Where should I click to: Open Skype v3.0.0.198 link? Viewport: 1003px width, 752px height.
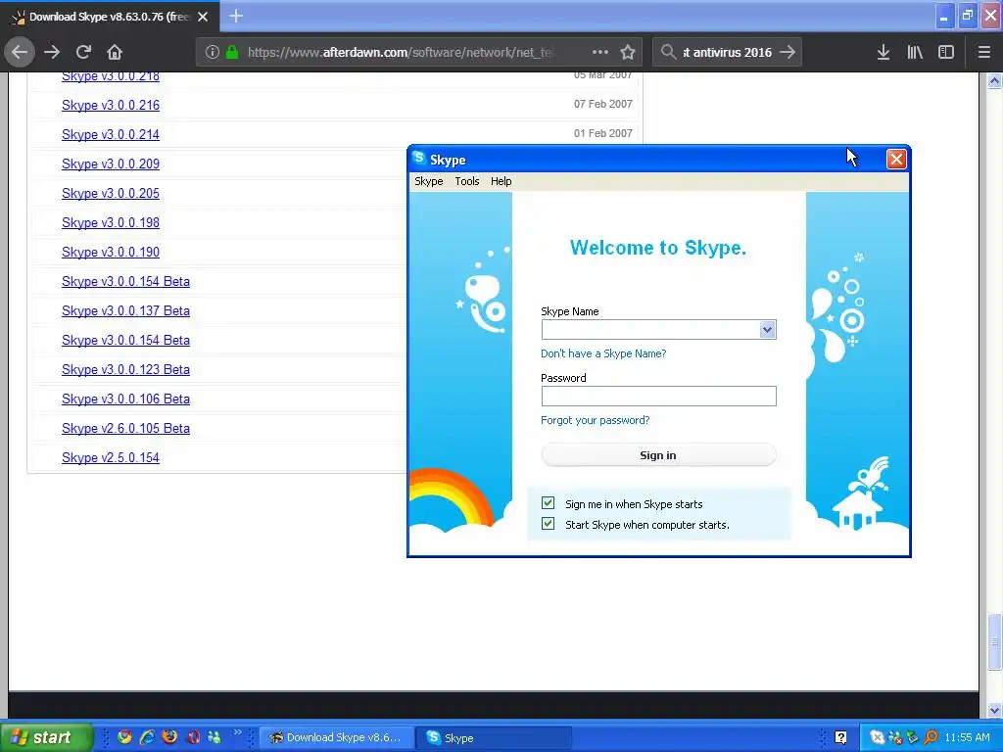coord(111,223)
